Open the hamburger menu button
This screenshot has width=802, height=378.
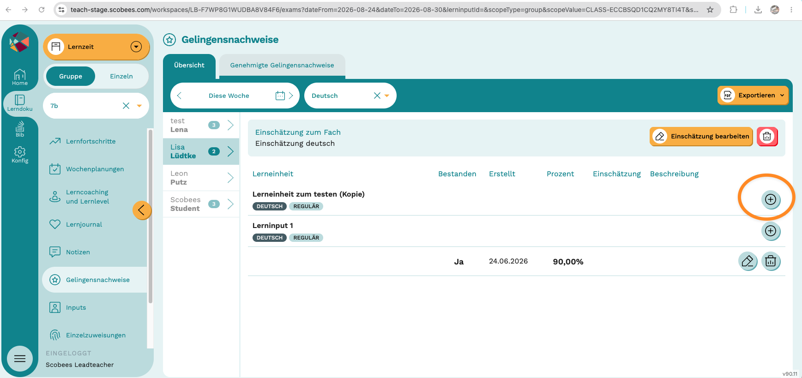pos(20,359)
